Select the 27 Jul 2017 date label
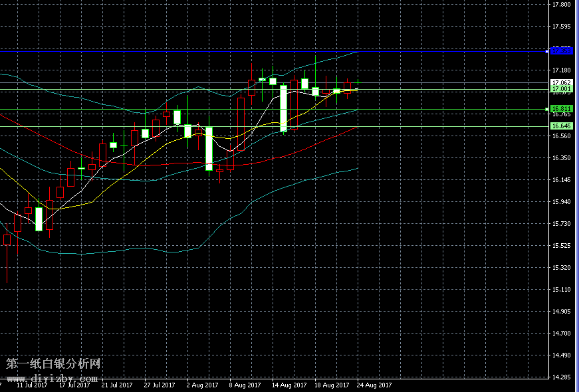The height and width of the screenshot is (392, 579). [160, 385]
